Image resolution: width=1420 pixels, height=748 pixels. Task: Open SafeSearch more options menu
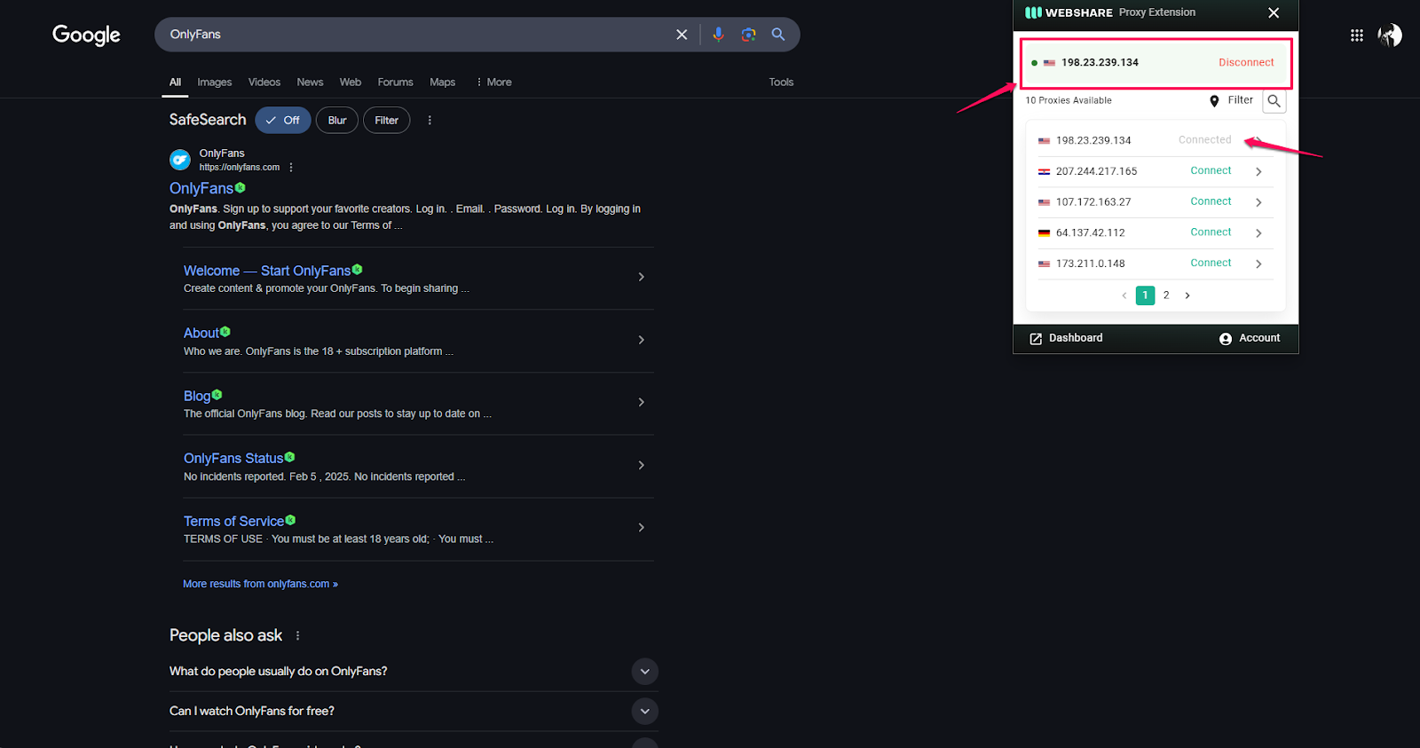click(x=430, y=120)
